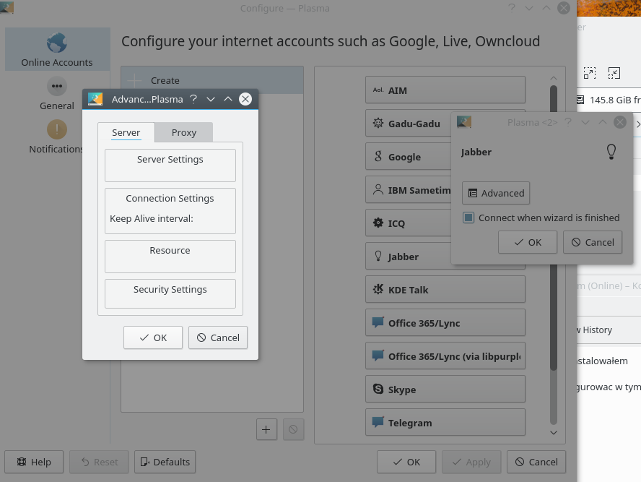
Task: Minimize the Plasma <2> dialog
Action: tap(585, 122)
